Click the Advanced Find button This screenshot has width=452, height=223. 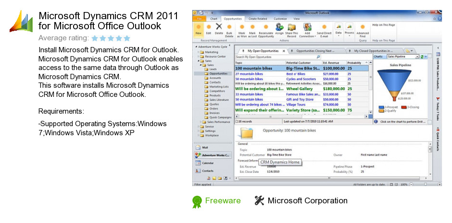[x=363, y=31]
